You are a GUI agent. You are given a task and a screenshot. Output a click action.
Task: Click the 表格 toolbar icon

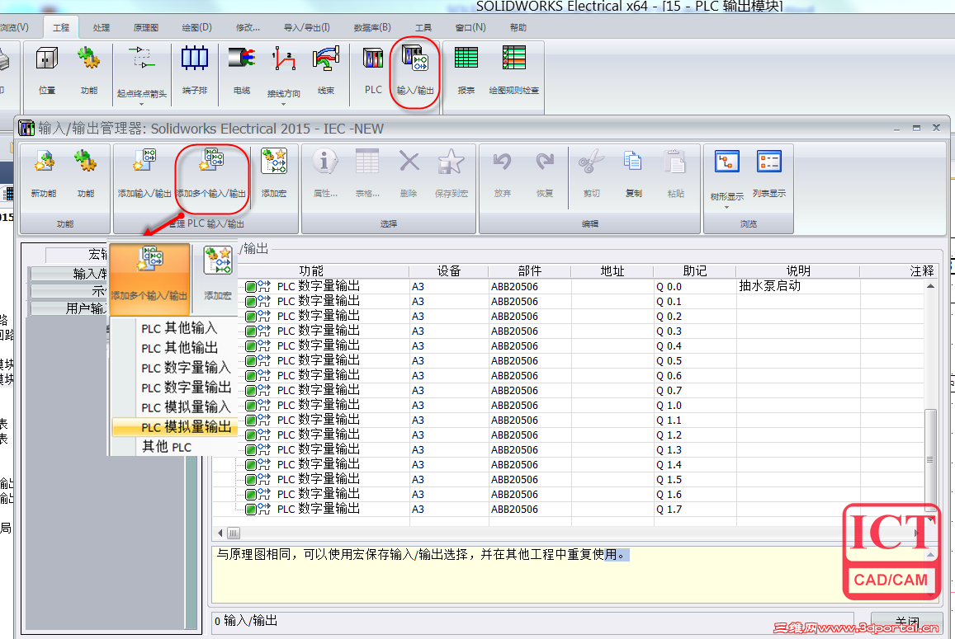(x=367, y=173)
